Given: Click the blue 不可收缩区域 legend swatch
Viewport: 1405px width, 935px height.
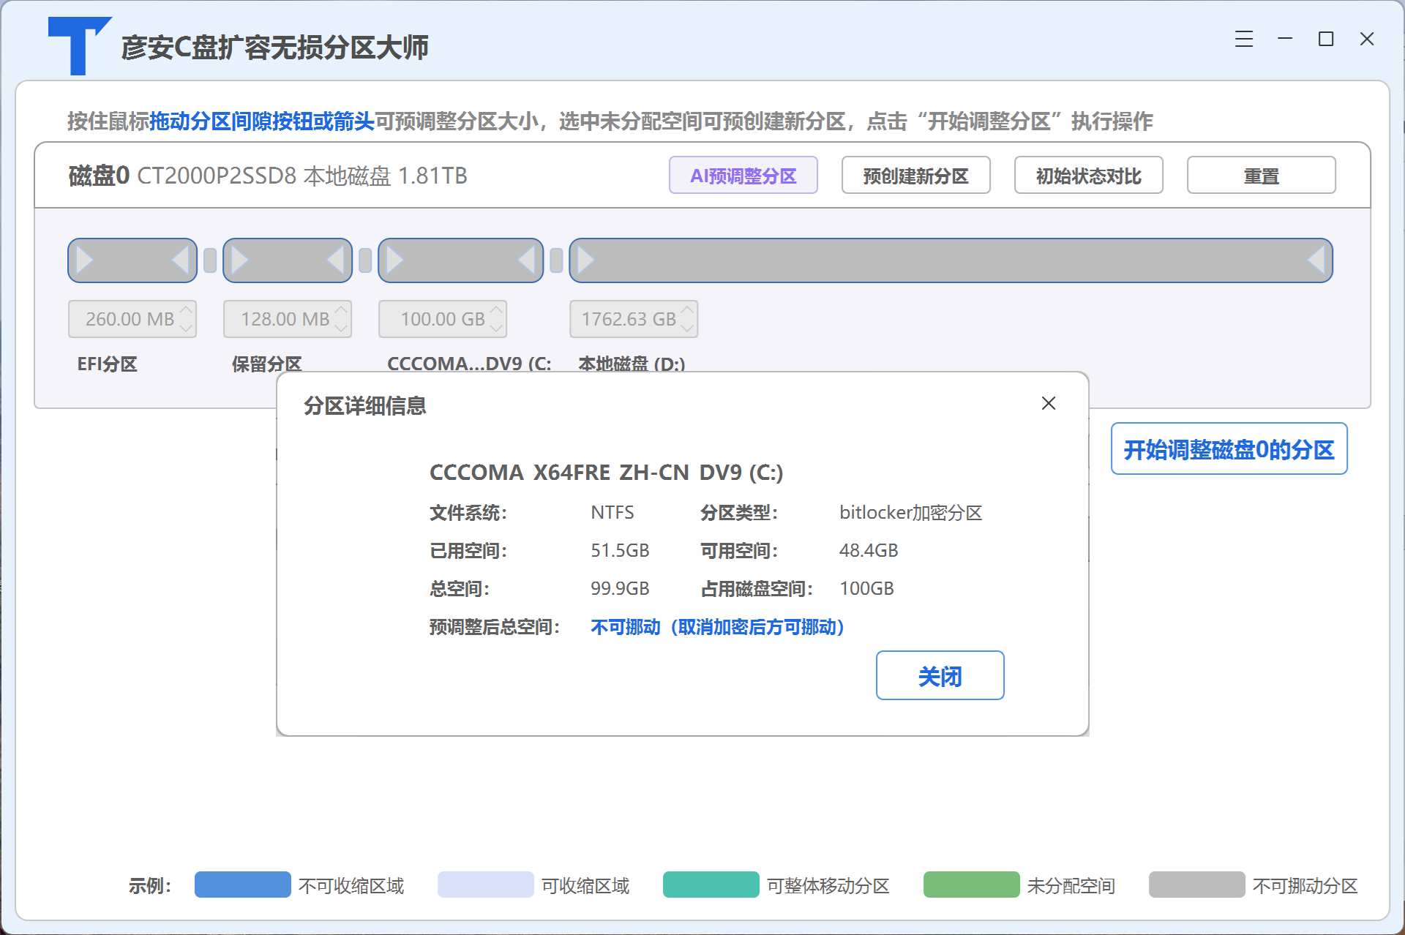Looking at the screenshot, I should (x=243, y=885).
